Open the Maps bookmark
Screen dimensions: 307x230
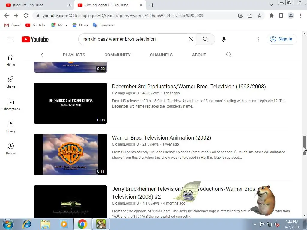click(59, 25)
